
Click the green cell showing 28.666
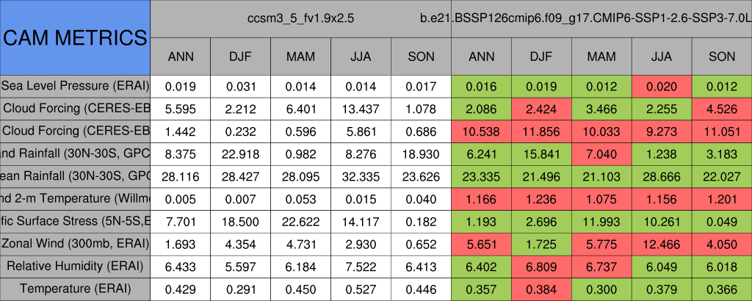[662, 176]
